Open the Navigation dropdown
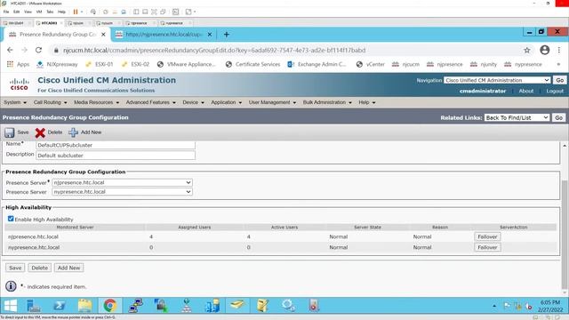569x320 pixels. click(497, 80)
